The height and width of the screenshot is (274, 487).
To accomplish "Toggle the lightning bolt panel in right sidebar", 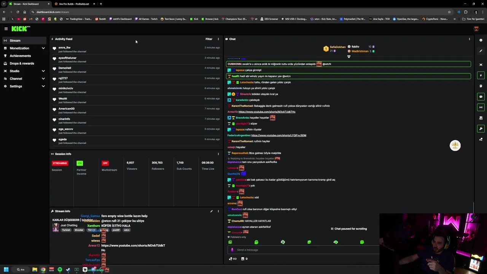I will pos(481,75).
